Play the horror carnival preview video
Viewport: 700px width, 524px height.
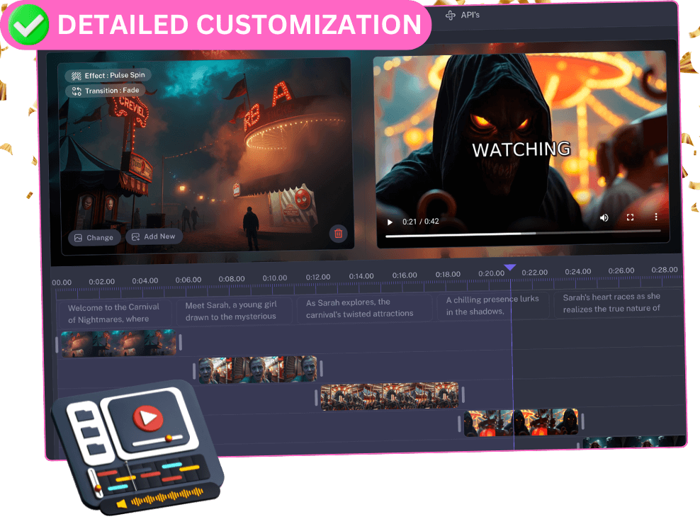coord(388,222)
